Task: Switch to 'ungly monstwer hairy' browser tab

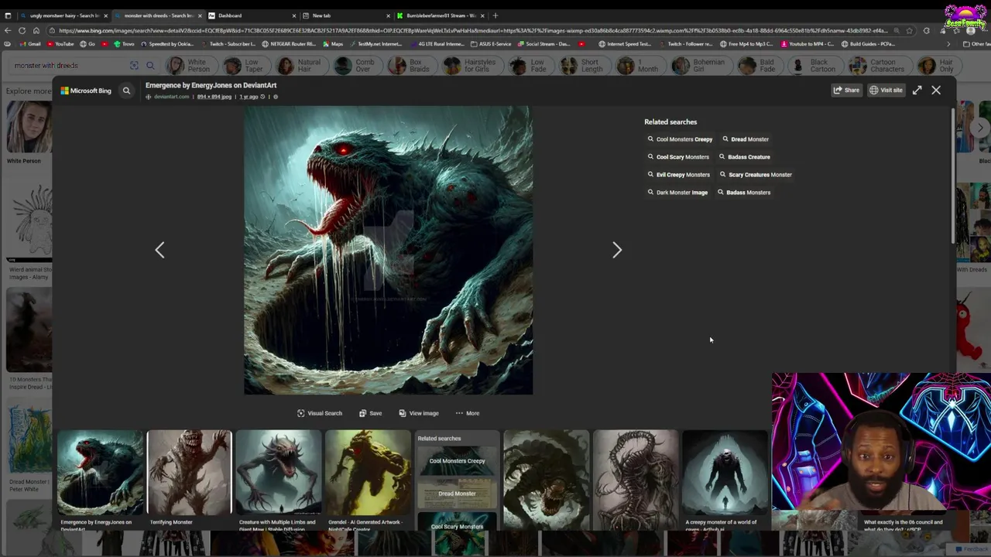Action: (63, 15)
